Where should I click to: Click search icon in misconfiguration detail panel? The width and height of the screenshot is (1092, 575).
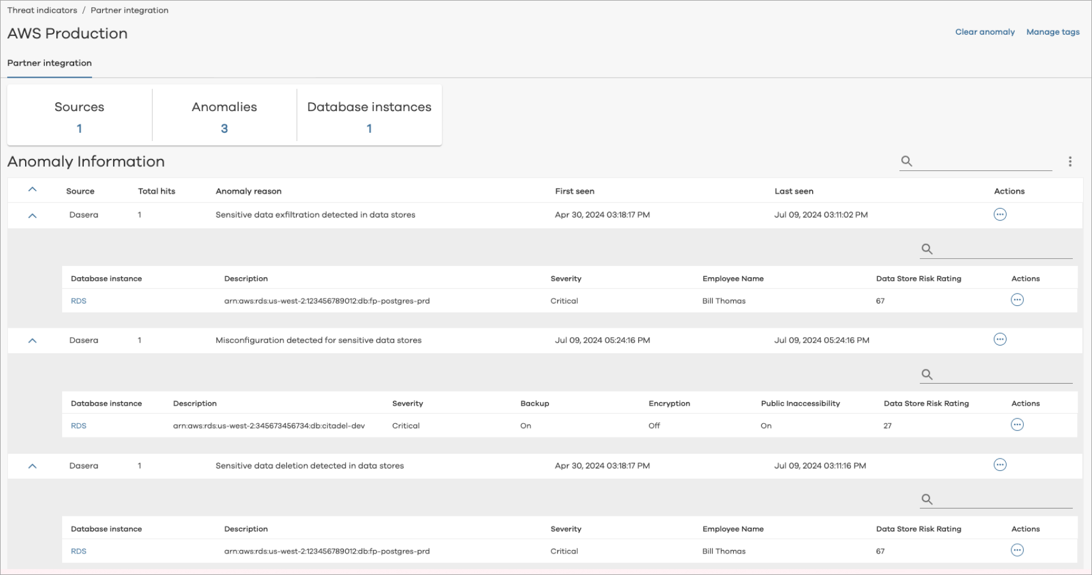[x=927, y=374]
